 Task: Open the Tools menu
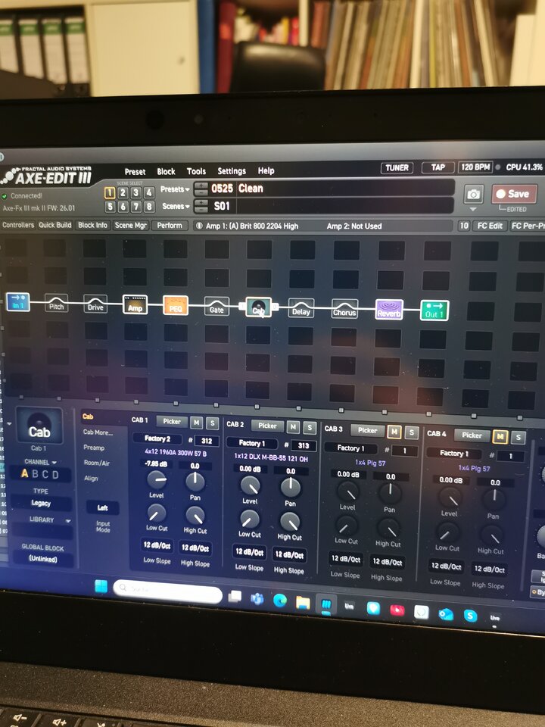[196, 171]
